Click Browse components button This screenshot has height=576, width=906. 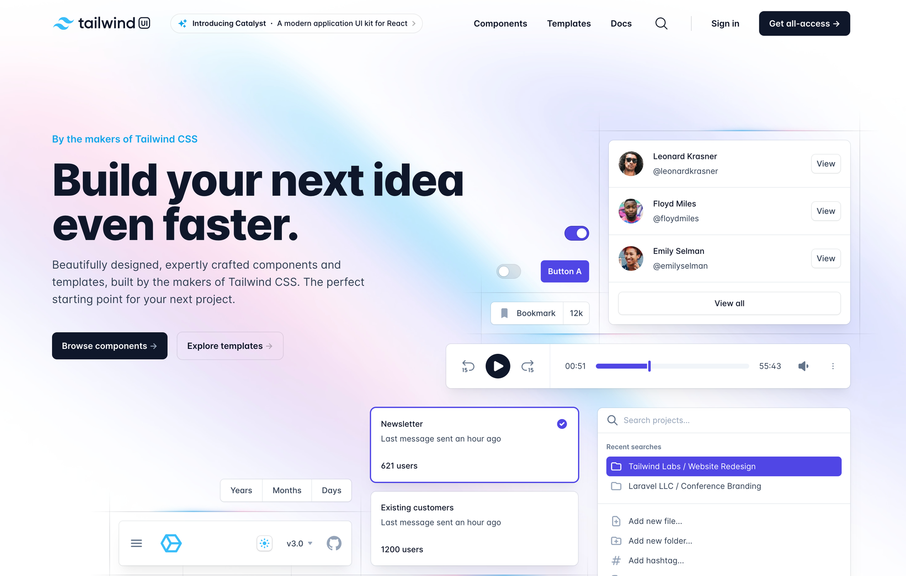109,345
